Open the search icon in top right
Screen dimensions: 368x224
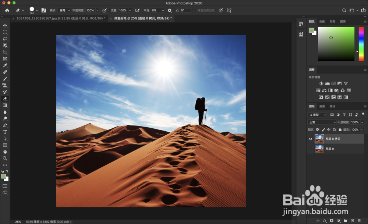tap(344, 10)
